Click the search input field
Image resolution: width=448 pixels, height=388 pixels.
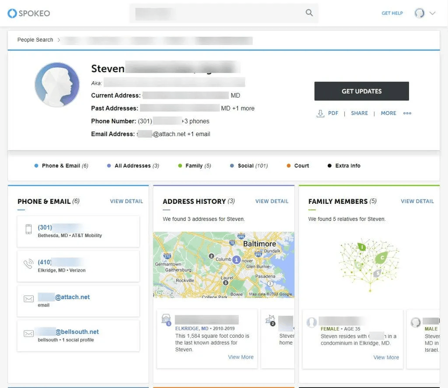click(x=224, y=13)
